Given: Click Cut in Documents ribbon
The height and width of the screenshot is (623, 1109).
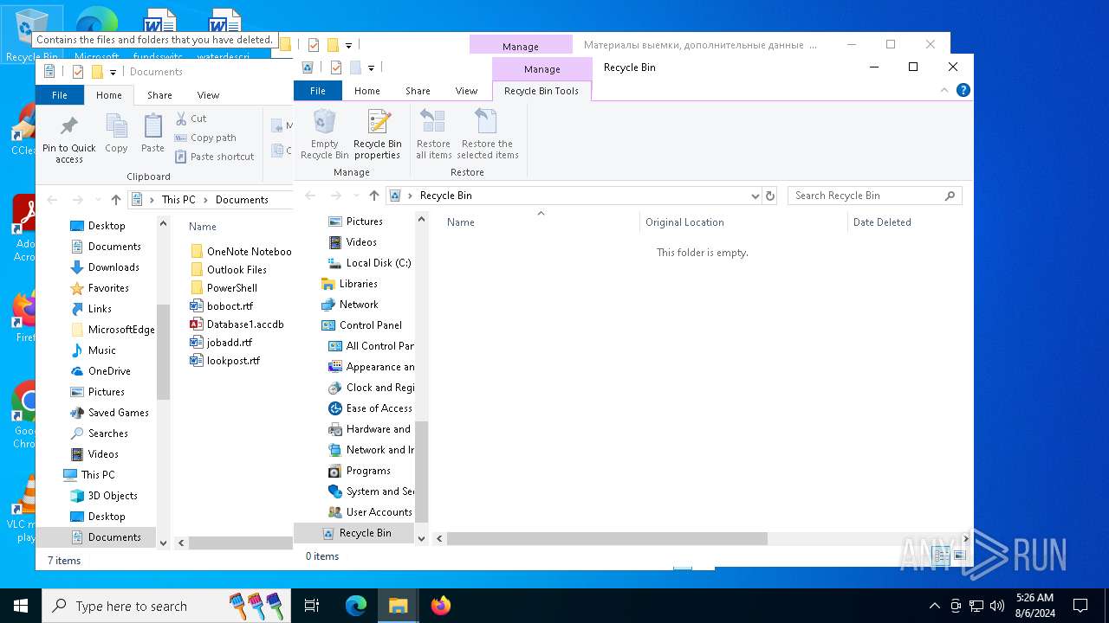Looking at the screenshot, I should pos(191,119).
